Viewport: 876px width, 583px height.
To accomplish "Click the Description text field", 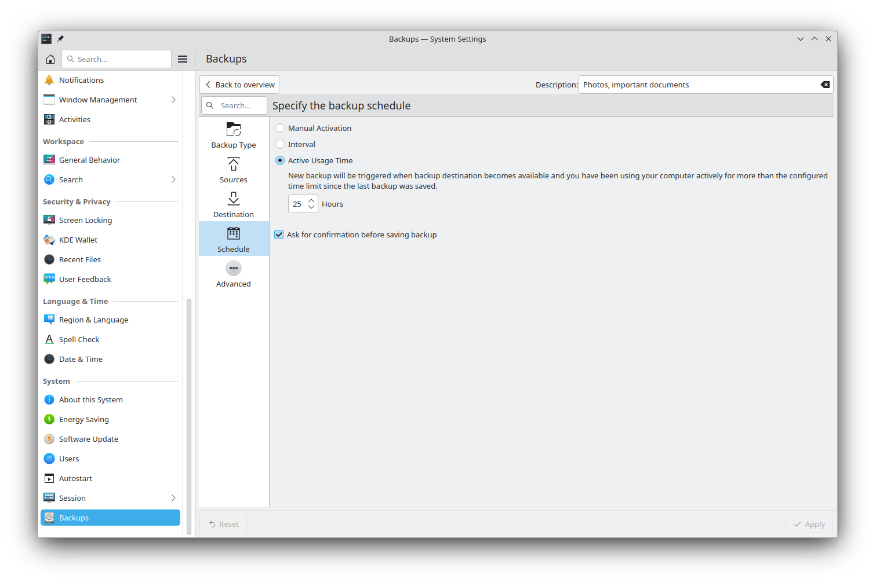I will 696,85.
